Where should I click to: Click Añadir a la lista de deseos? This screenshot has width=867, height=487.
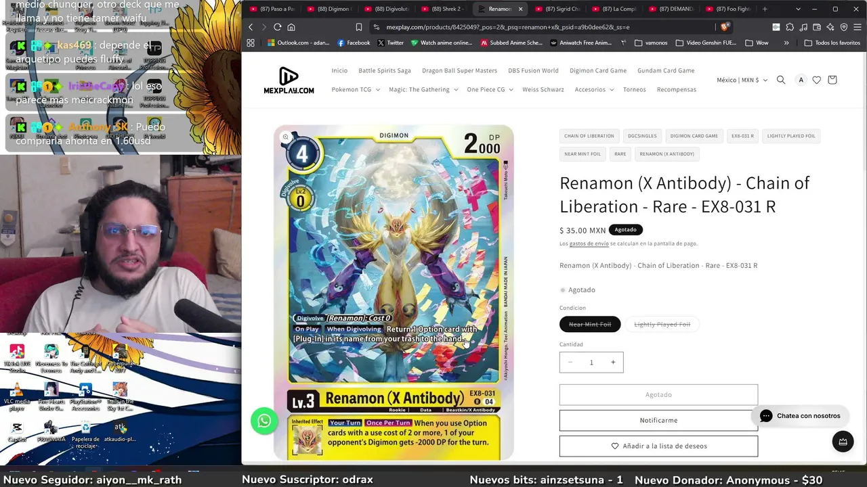pyautogui.click(x=658, y=446)
